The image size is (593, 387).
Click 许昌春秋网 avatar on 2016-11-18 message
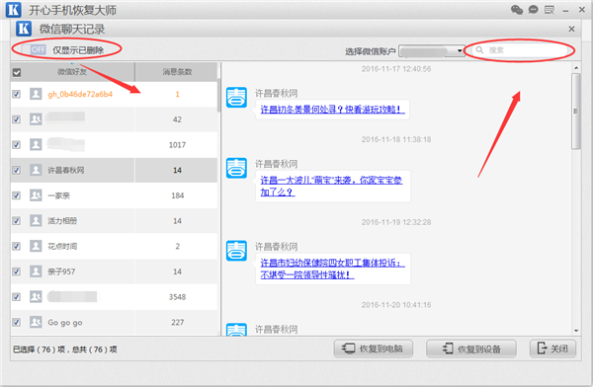pos(237,168)
